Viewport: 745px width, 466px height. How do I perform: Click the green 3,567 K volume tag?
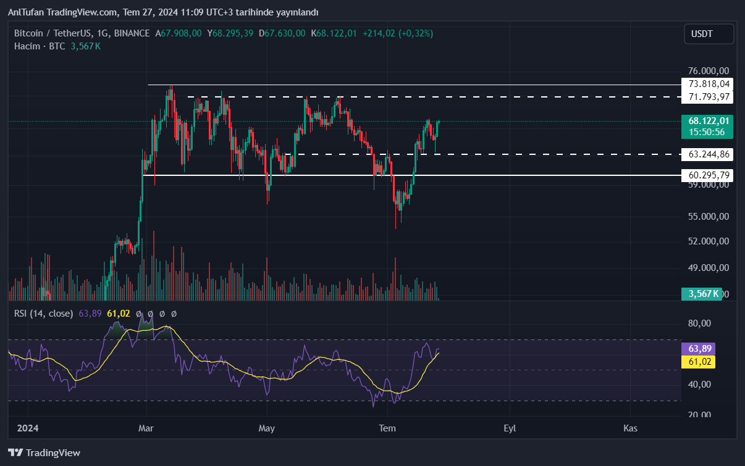pos(701,294)
